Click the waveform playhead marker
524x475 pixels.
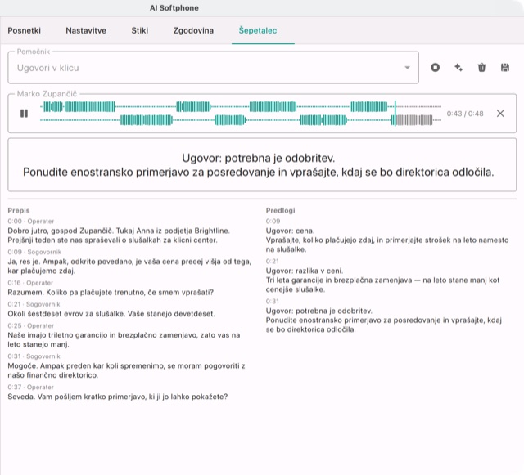(x=395, y=114)
